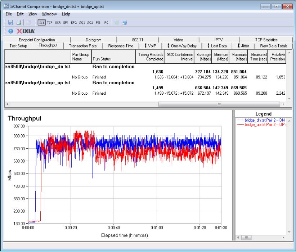Select blue bridge_dn.tst:Pair 2 legend entry
The image size is (296, 252).
click(x=261, y=120)
